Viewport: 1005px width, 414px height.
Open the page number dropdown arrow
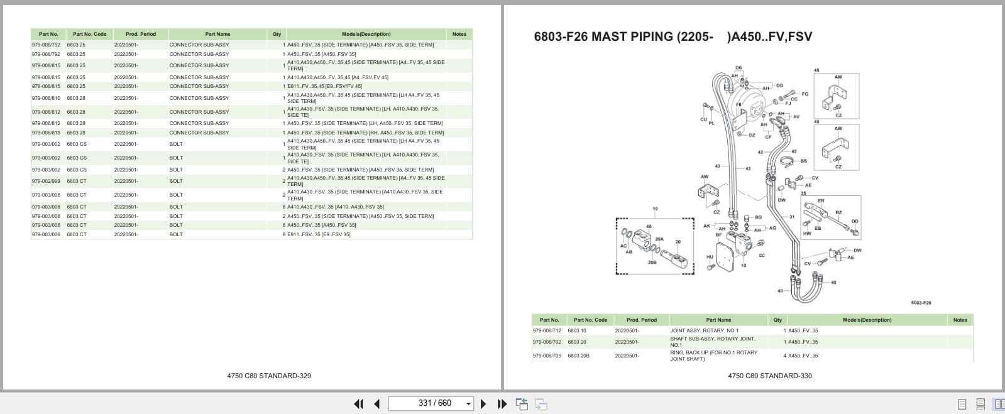[x=468, y=404]
